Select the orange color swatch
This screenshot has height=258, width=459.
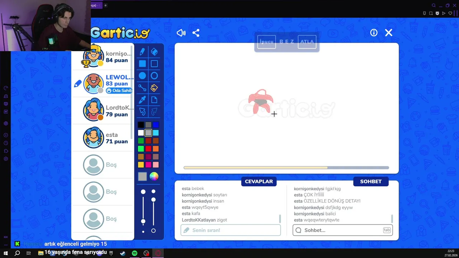coord(156,149)
